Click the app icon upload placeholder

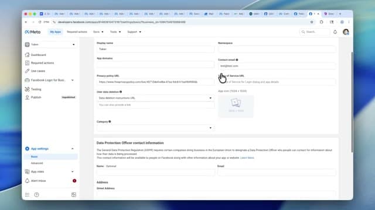point(236,106)
